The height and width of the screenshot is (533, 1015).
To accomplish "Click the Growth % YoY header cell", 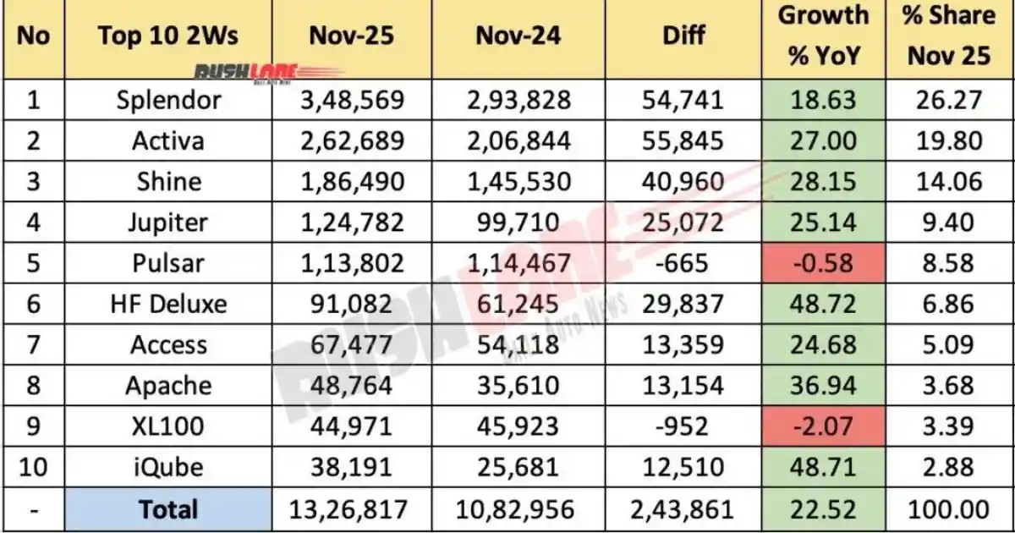I will click(x=824, y=36).
